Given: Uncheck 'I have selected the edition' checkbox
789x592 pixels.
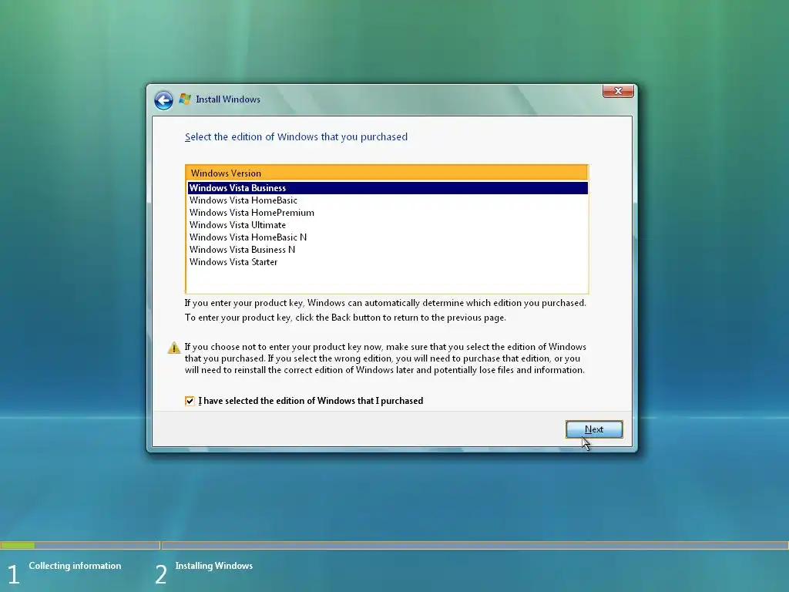Looking at the screenshot, I should coord(190,401).
